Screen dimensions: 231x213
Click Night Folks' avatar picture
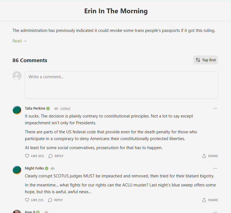click(17, 170)
